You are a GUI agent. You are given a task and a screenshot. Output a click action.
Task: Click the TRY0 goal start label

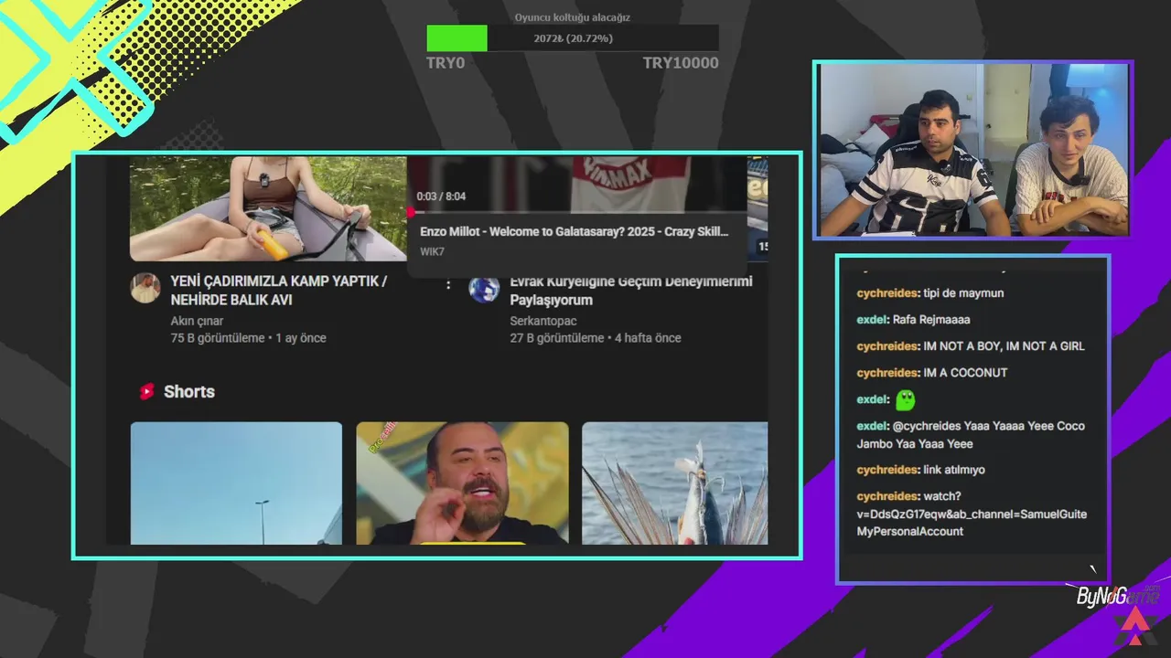[446, 63]
